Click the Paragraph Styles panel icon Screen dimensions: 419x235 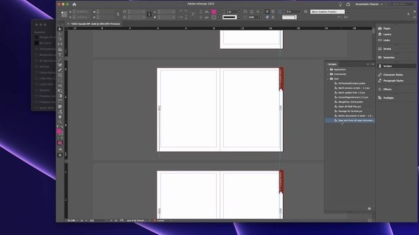380,80
